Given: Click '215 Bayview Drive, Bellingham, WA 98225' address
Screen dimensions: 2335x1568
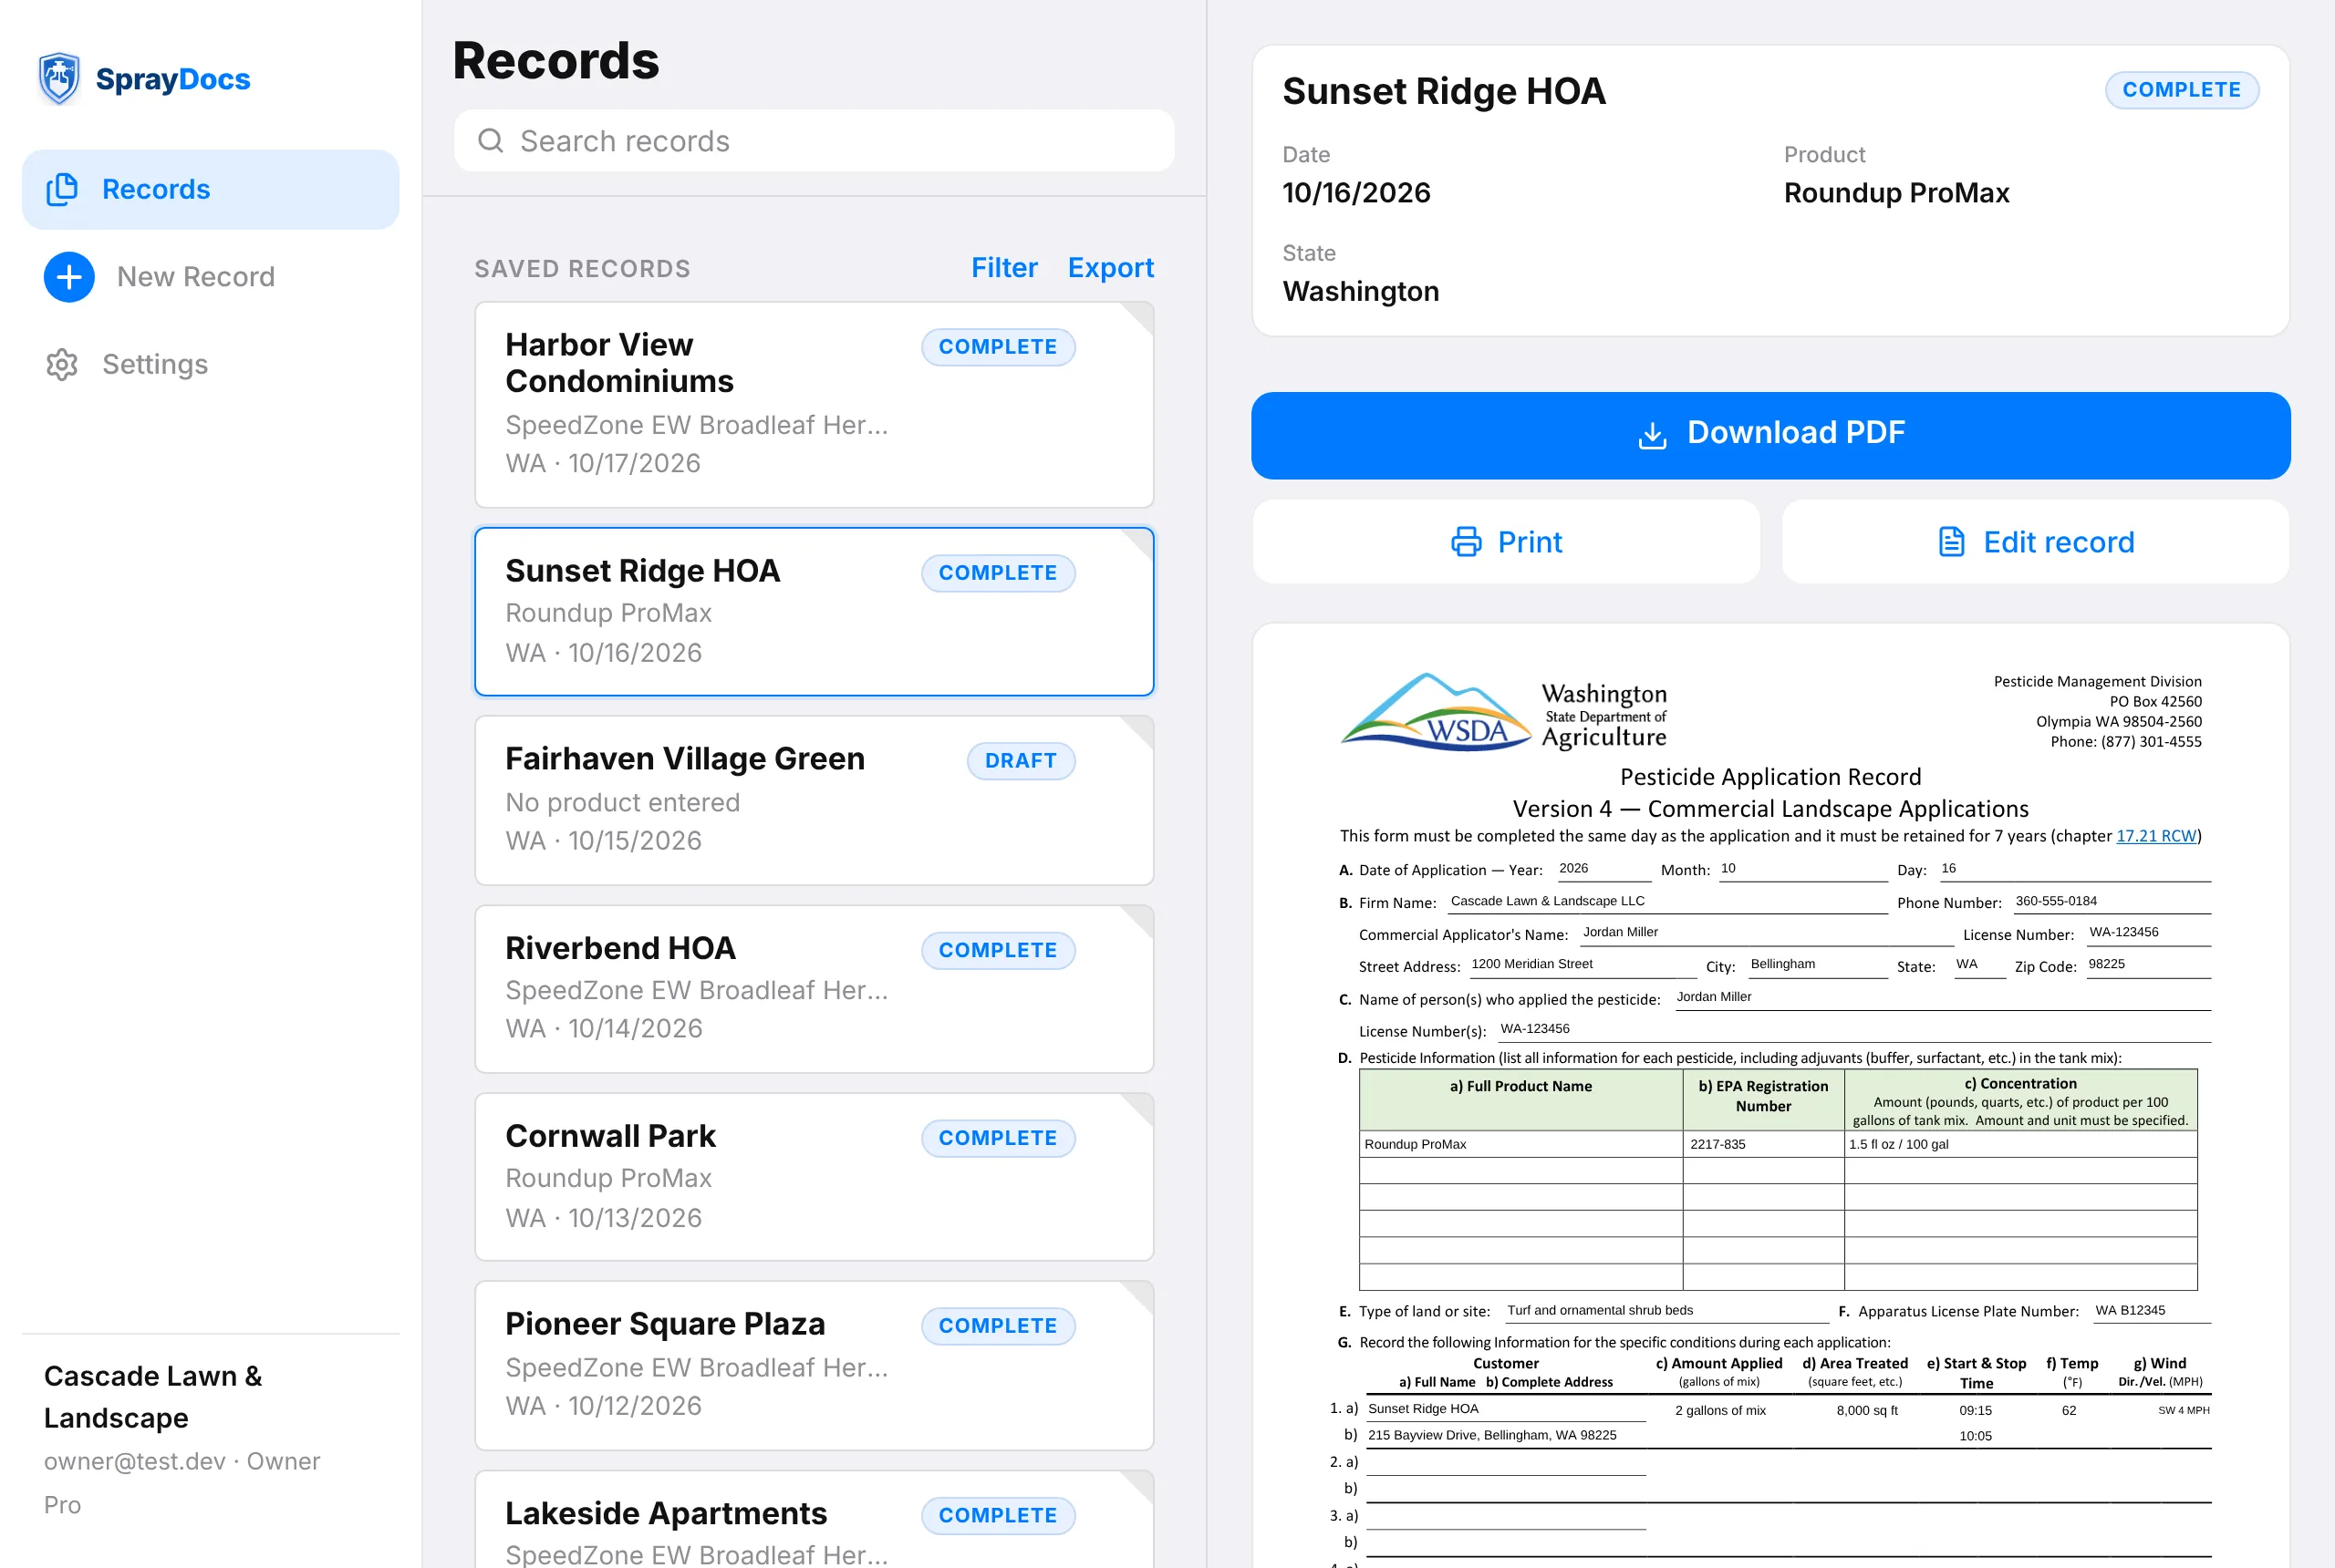Looking at the screenshot, I should pyautogui.click(x=1491, y=1435).
